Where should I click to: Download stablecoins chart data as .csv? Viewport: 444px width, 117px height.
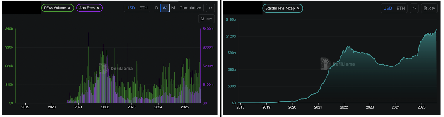tap(429, 8)
